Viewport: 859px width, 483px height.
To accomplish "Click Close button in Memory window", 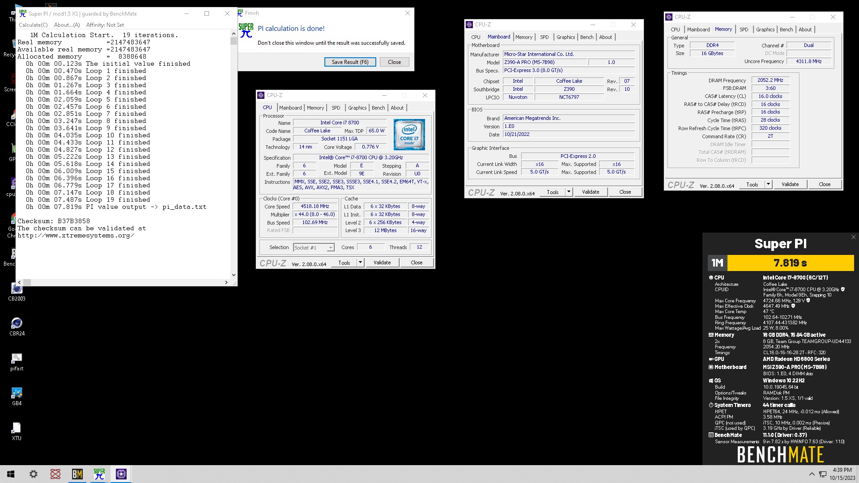I will pos(825,184).
